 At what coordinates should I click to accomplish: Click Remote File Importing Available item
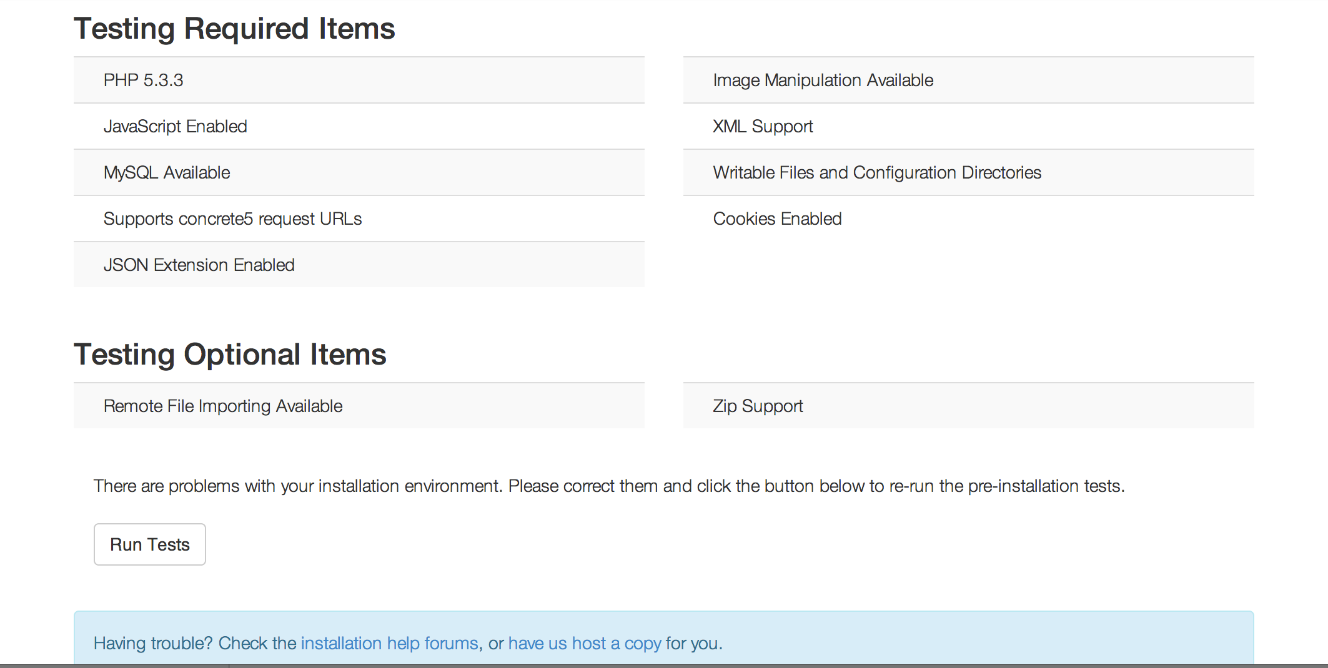click(359, 406)
